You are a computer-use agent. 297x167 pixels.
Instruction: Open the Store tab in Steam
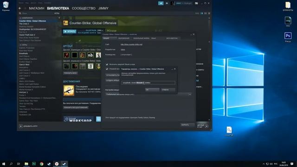click(37, 8)
